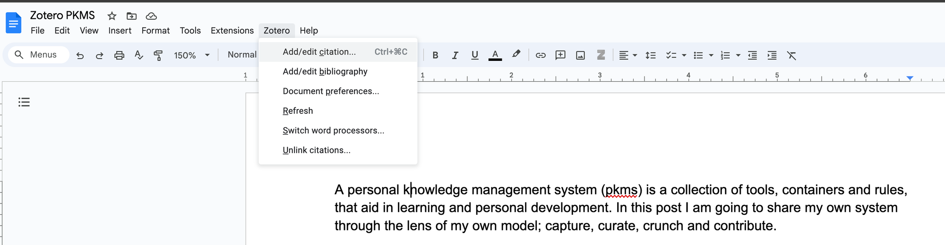Image resolution: width=945 pixels, height=245 pixels.
Task: Expand the bulleted list dropdown arrow
Action: pos(711,56)
